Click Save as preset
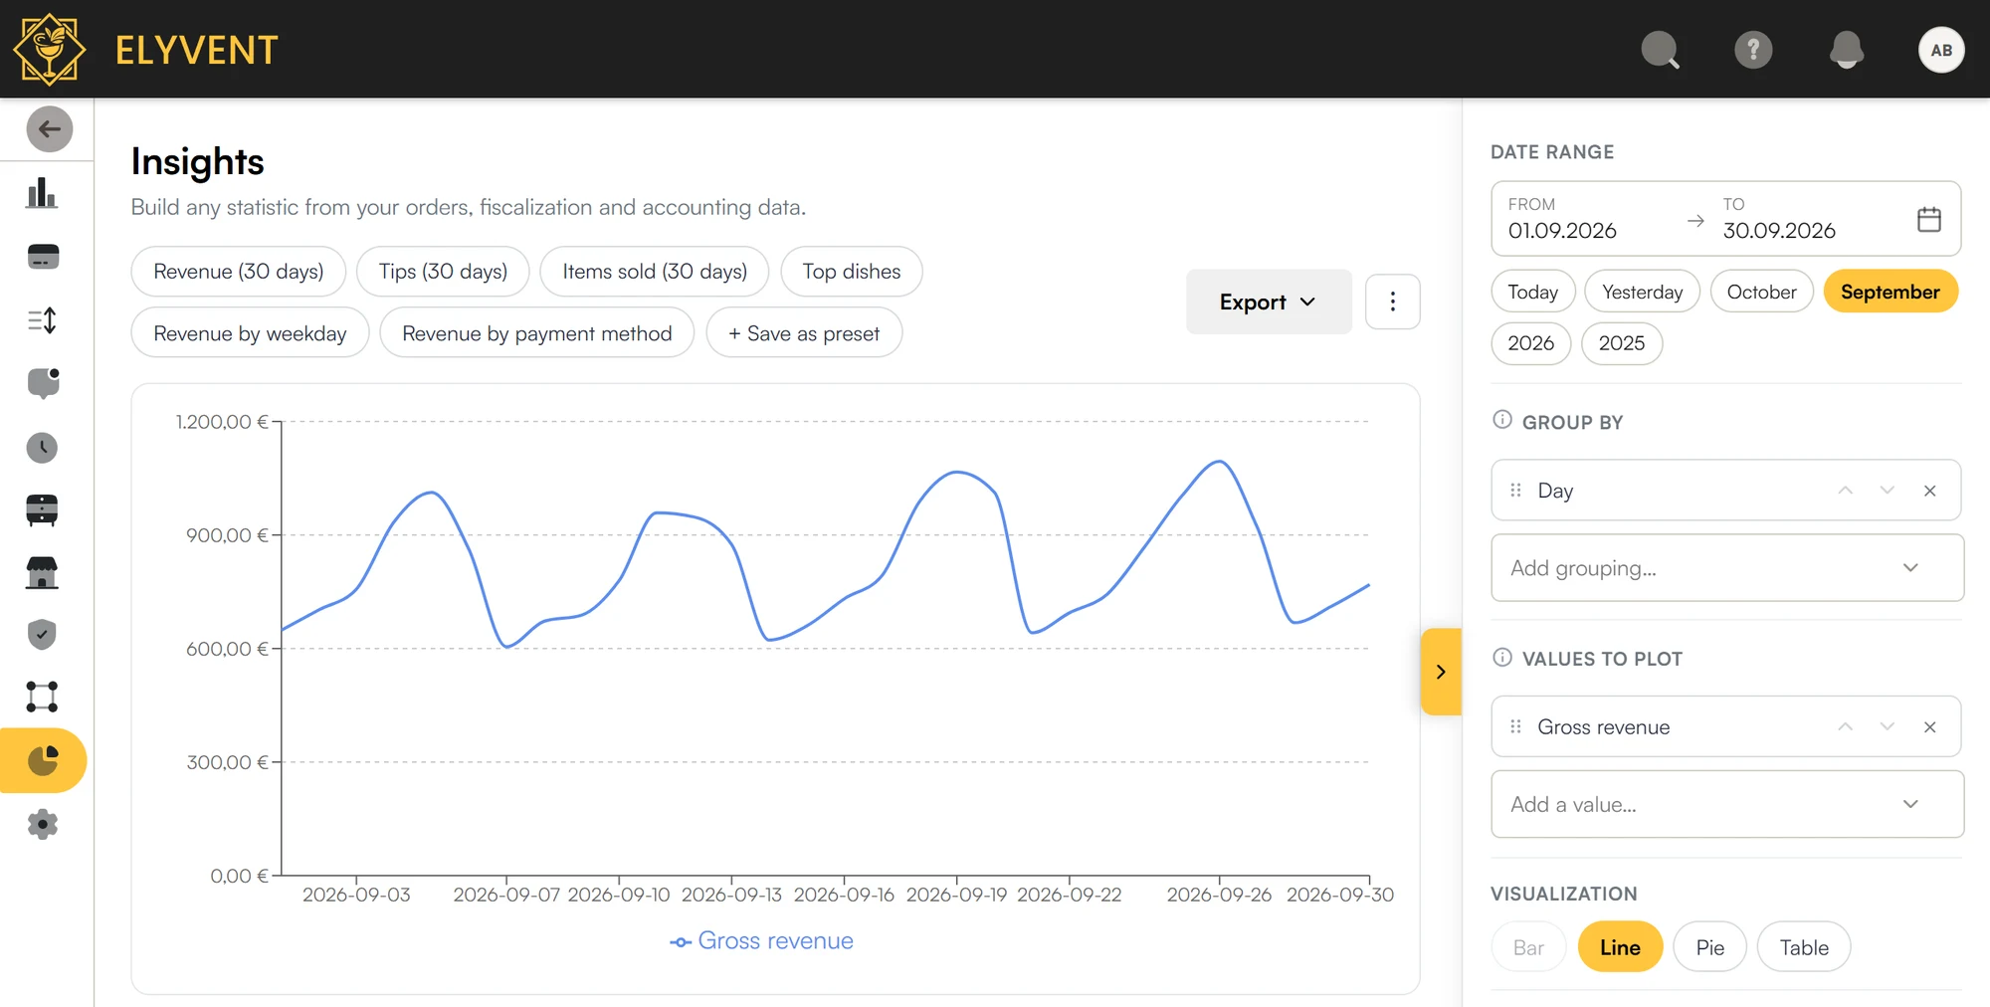 click(x=804, y=333)
